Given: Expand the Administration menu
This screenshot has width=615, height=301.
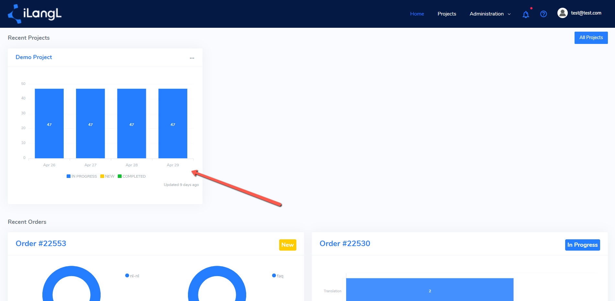Looking at the screenshot, I should click(x=490, y=14).
